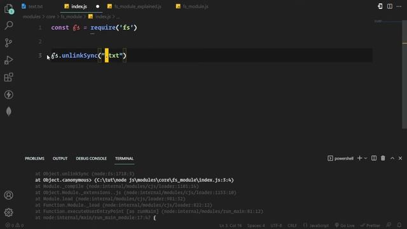Open the Accounts menu
The width and height of the screenshot is (407, 229).
coord(8,195)
